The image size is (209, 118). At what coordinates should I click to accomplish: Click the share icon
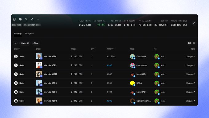click(x=32, y=19)
